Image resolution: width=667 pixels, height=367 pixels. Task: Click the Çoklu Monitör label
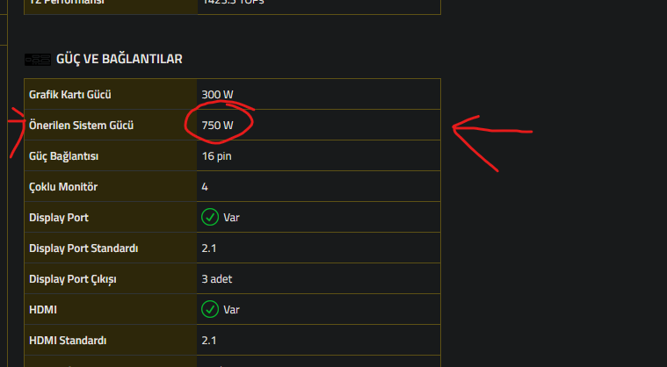pyautogui.click(x=63, y=186)
